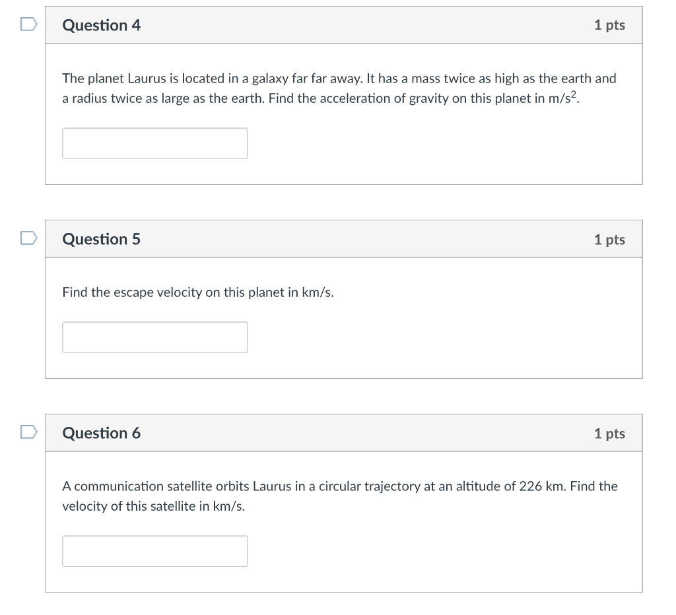Click the 1 pts label on Question 6
Viewport: 676px width, 615px height.
click(x=609, y=434)
